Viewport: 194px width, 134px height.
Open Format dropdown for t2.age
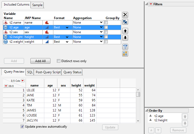pyautogui.click(x=67, y=27)
